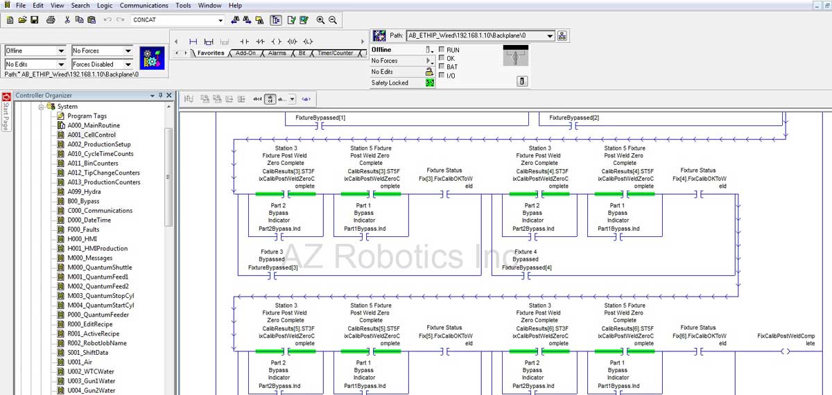Click the New file icon
Image resolution: width=832 pixels, height=395 pixels.
click(x=10, y=20)
